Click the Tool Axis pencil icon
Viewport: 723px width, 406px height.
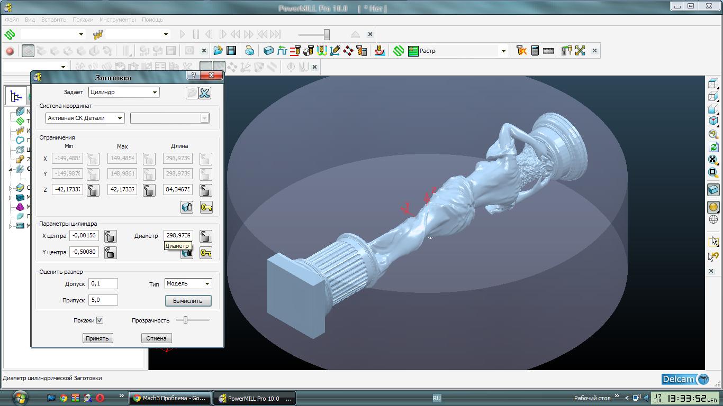(335, 51)
